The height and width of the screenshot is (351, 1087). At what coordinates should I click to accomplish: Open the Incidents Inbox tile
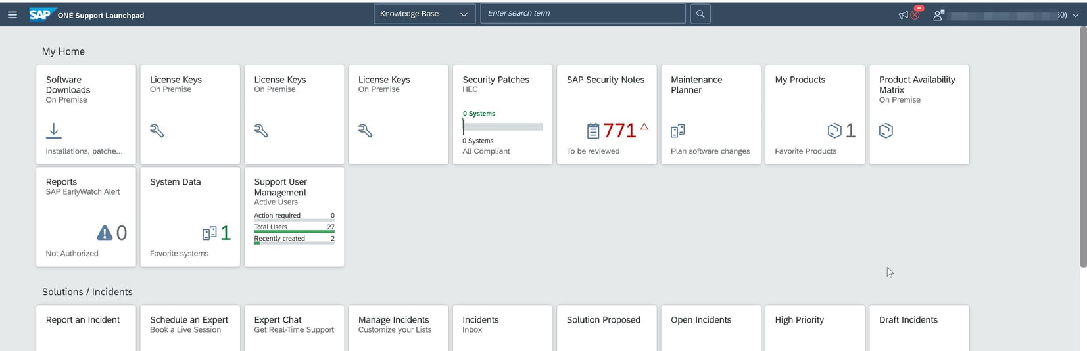tap(502, 328)
